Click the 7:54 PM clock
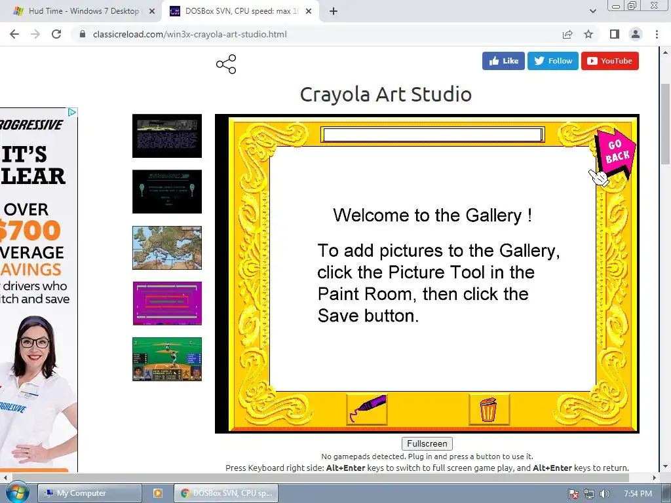Screen dimensions: 671x503 [638, 494]
